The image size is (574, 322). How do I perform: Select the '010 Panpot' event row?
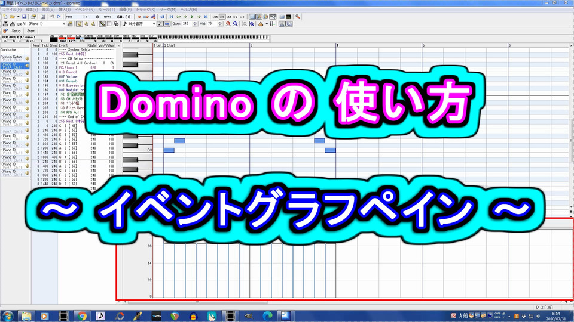point(72,72)
